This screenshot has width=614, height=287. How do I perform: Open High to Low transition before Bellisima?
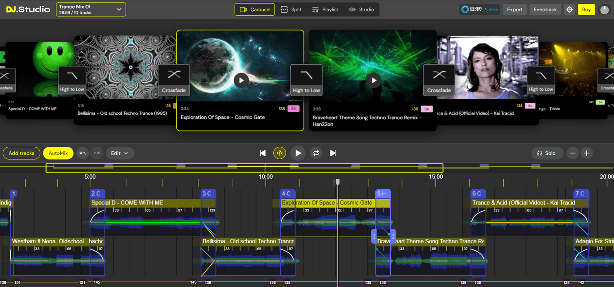[x=72, y=80]
